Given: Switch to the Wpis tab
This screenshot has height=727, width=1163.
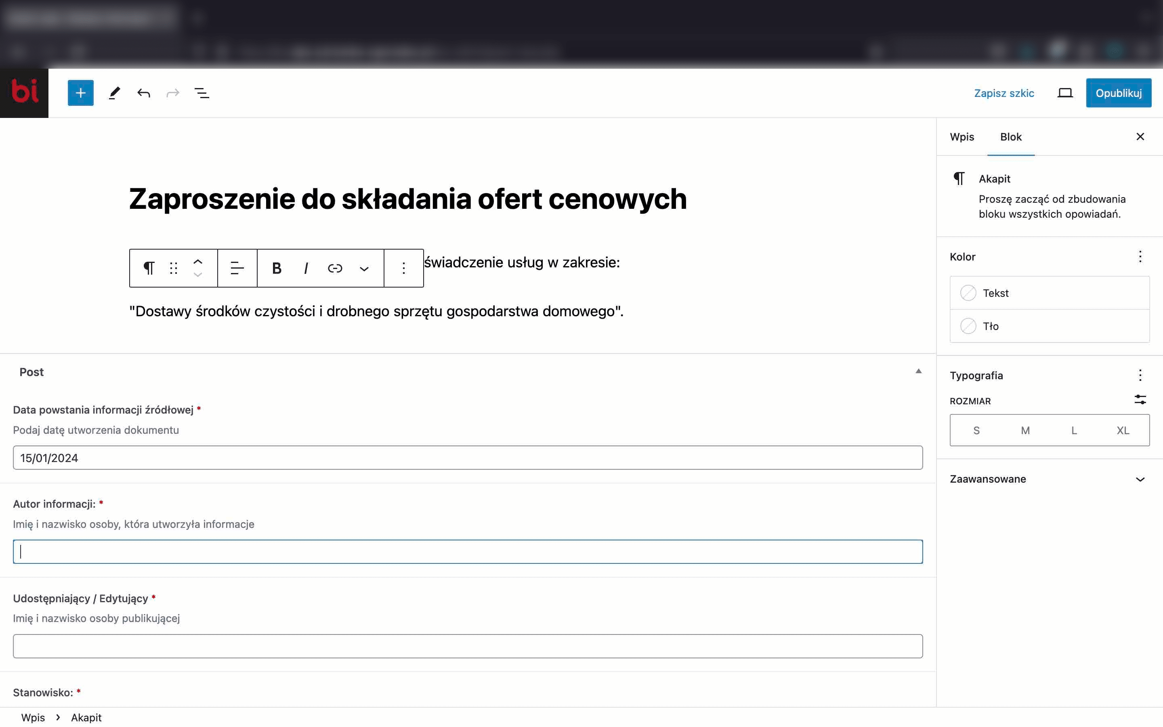Looking at the screenshot, I should (961, 137).
